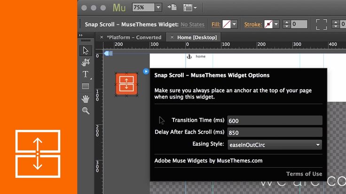The width and height of the screenshot is (346, 194).
Task: Click the Stroke label link
Action: (x=253, y=24)
